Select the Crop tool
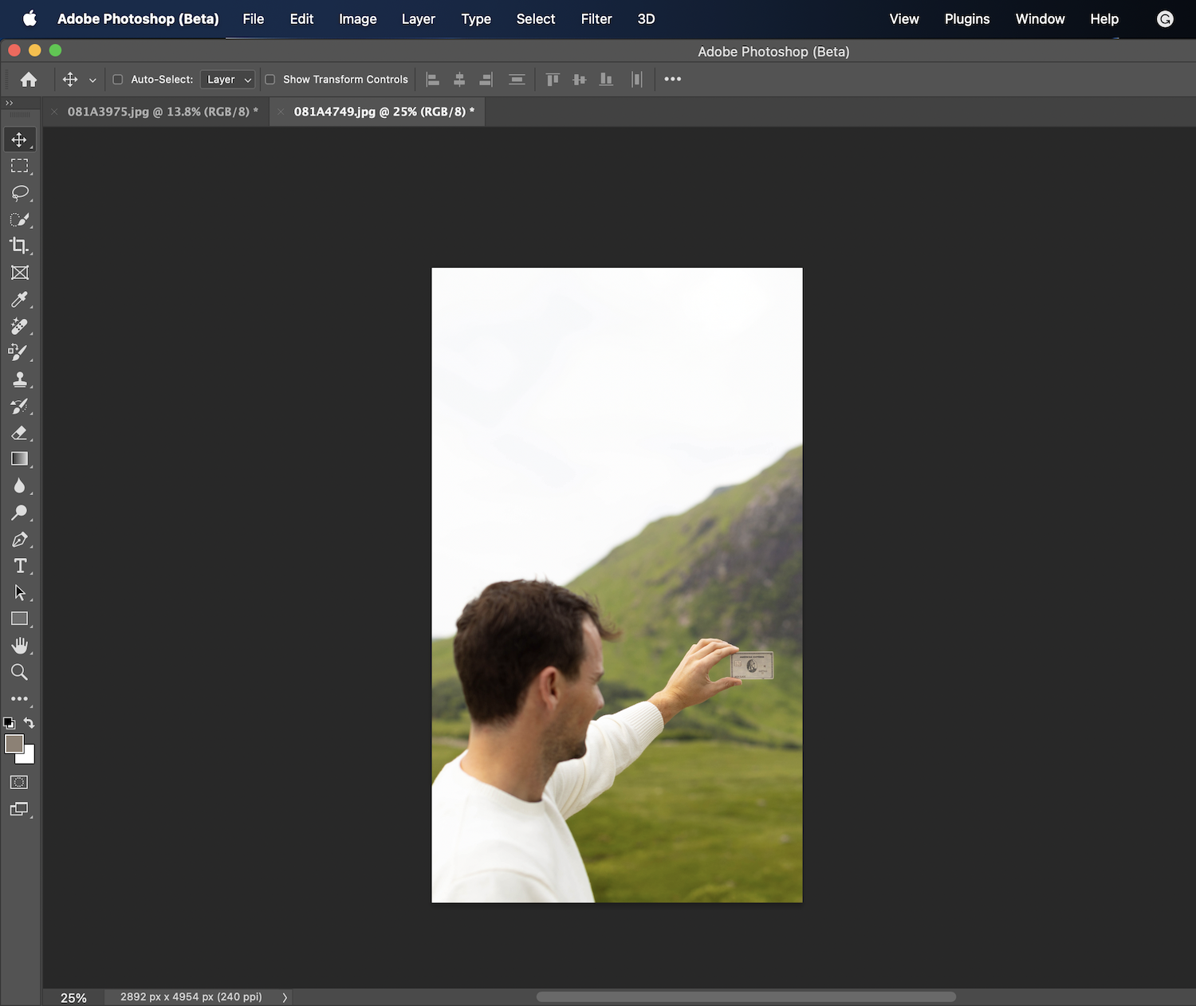Screen dimensions: 1196x1006 click(x=20, y=246)
